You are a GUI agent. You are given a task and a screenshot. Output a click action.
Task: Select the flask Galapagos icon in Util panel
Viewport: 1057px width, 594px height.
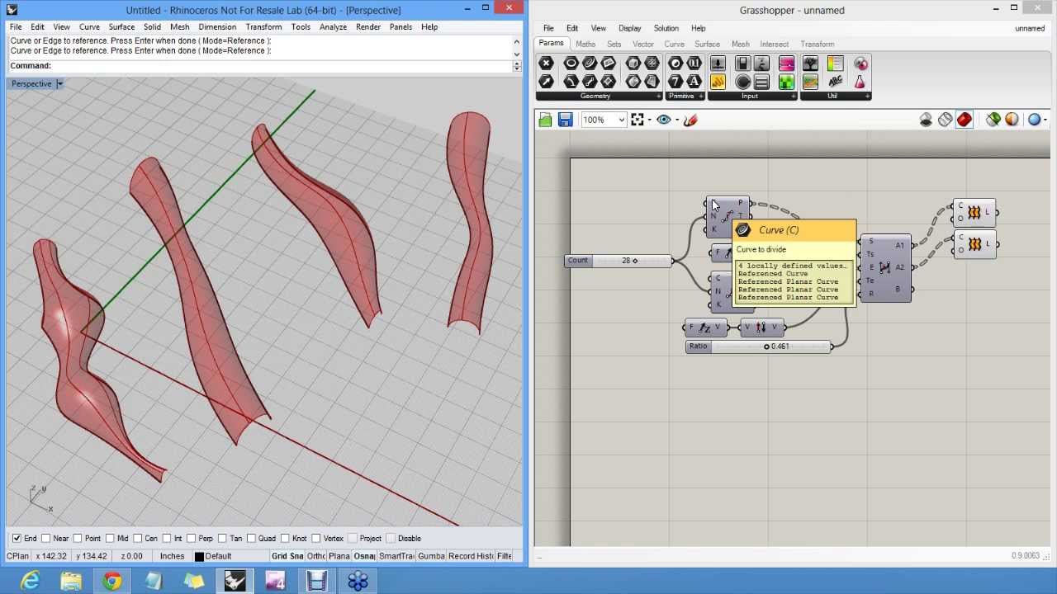click(860, 82)
